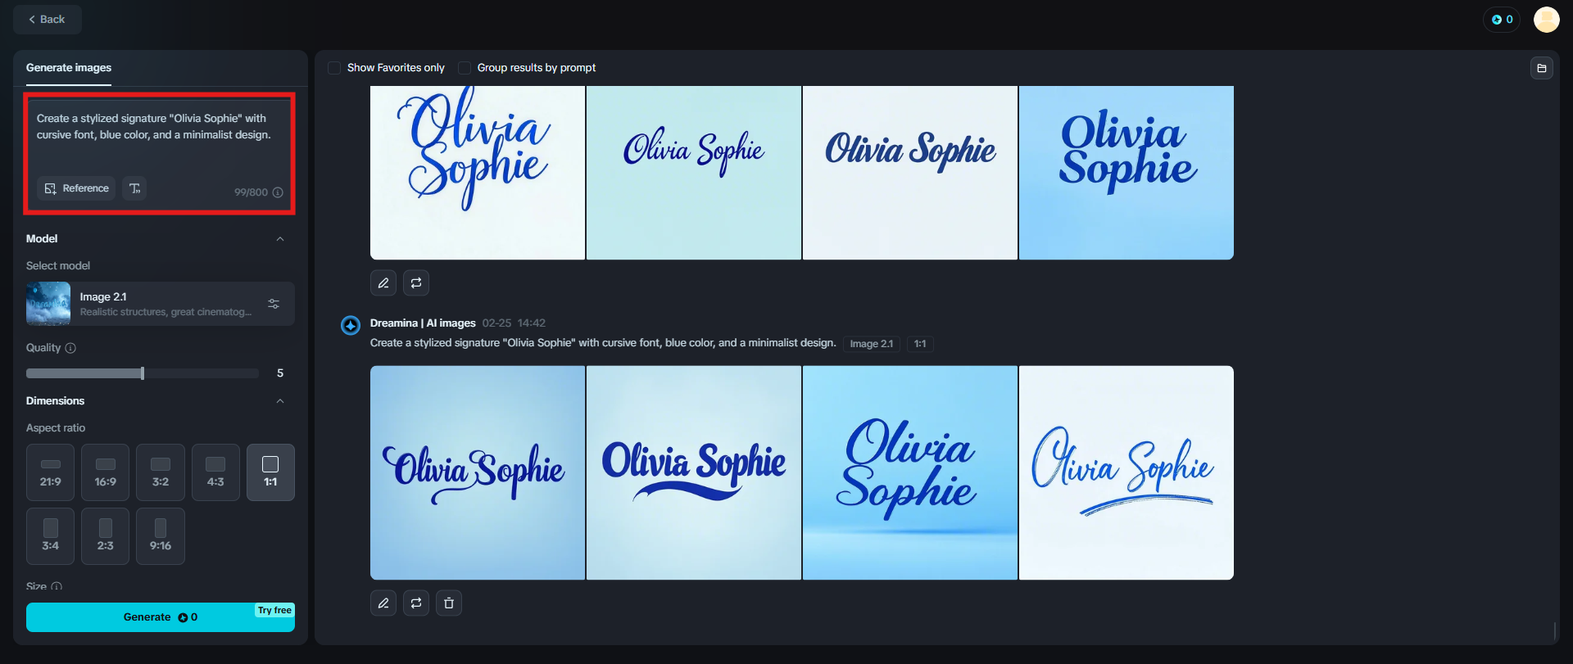Open lower row bold signature with swoosh underline
Image resolution: width=1573 pixels, height=664 pixels.
click(x=694, y=473)
